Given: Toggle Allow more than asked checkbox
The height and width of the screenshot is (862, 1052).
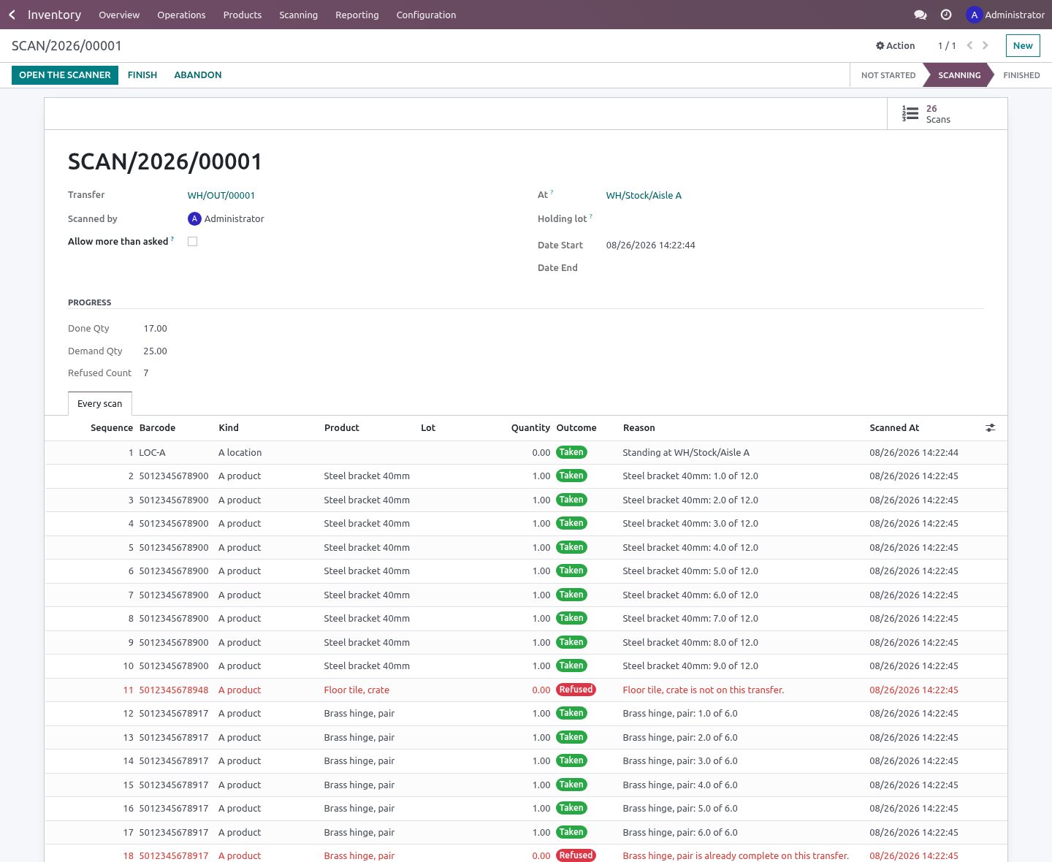Looking at the screenshot, I should (x=193, y=242).
